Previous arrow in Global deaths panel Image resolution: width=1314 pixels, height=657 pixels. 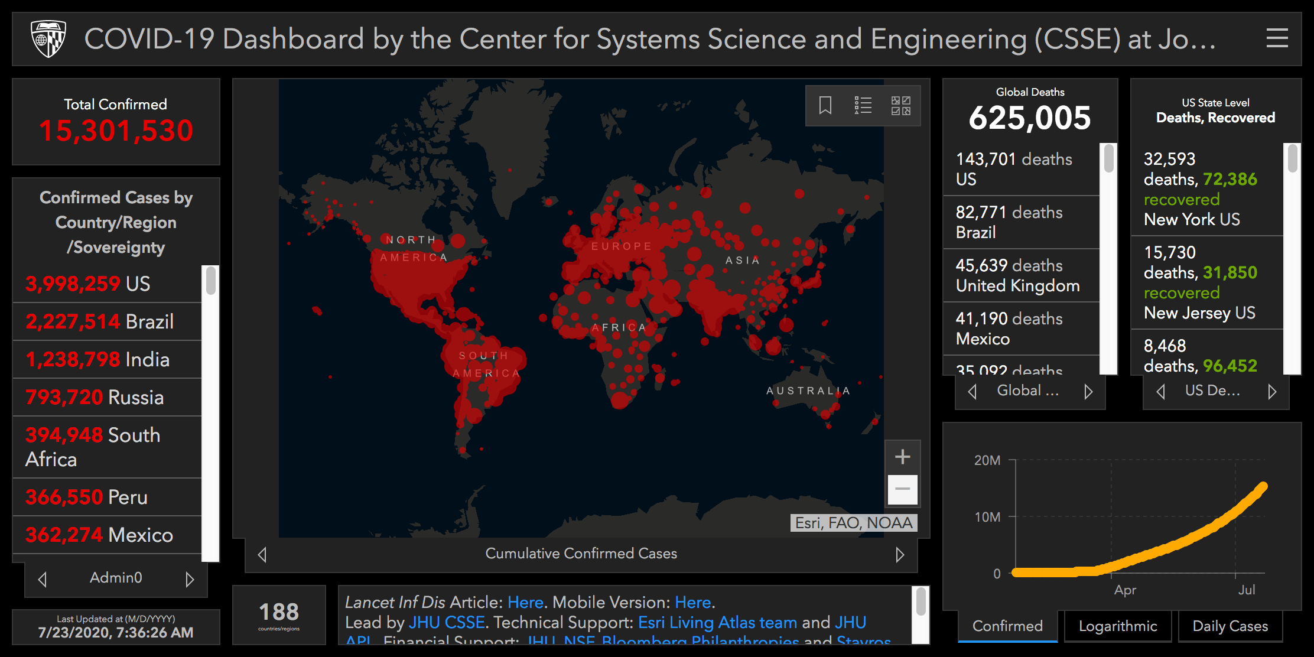(973, 391)
